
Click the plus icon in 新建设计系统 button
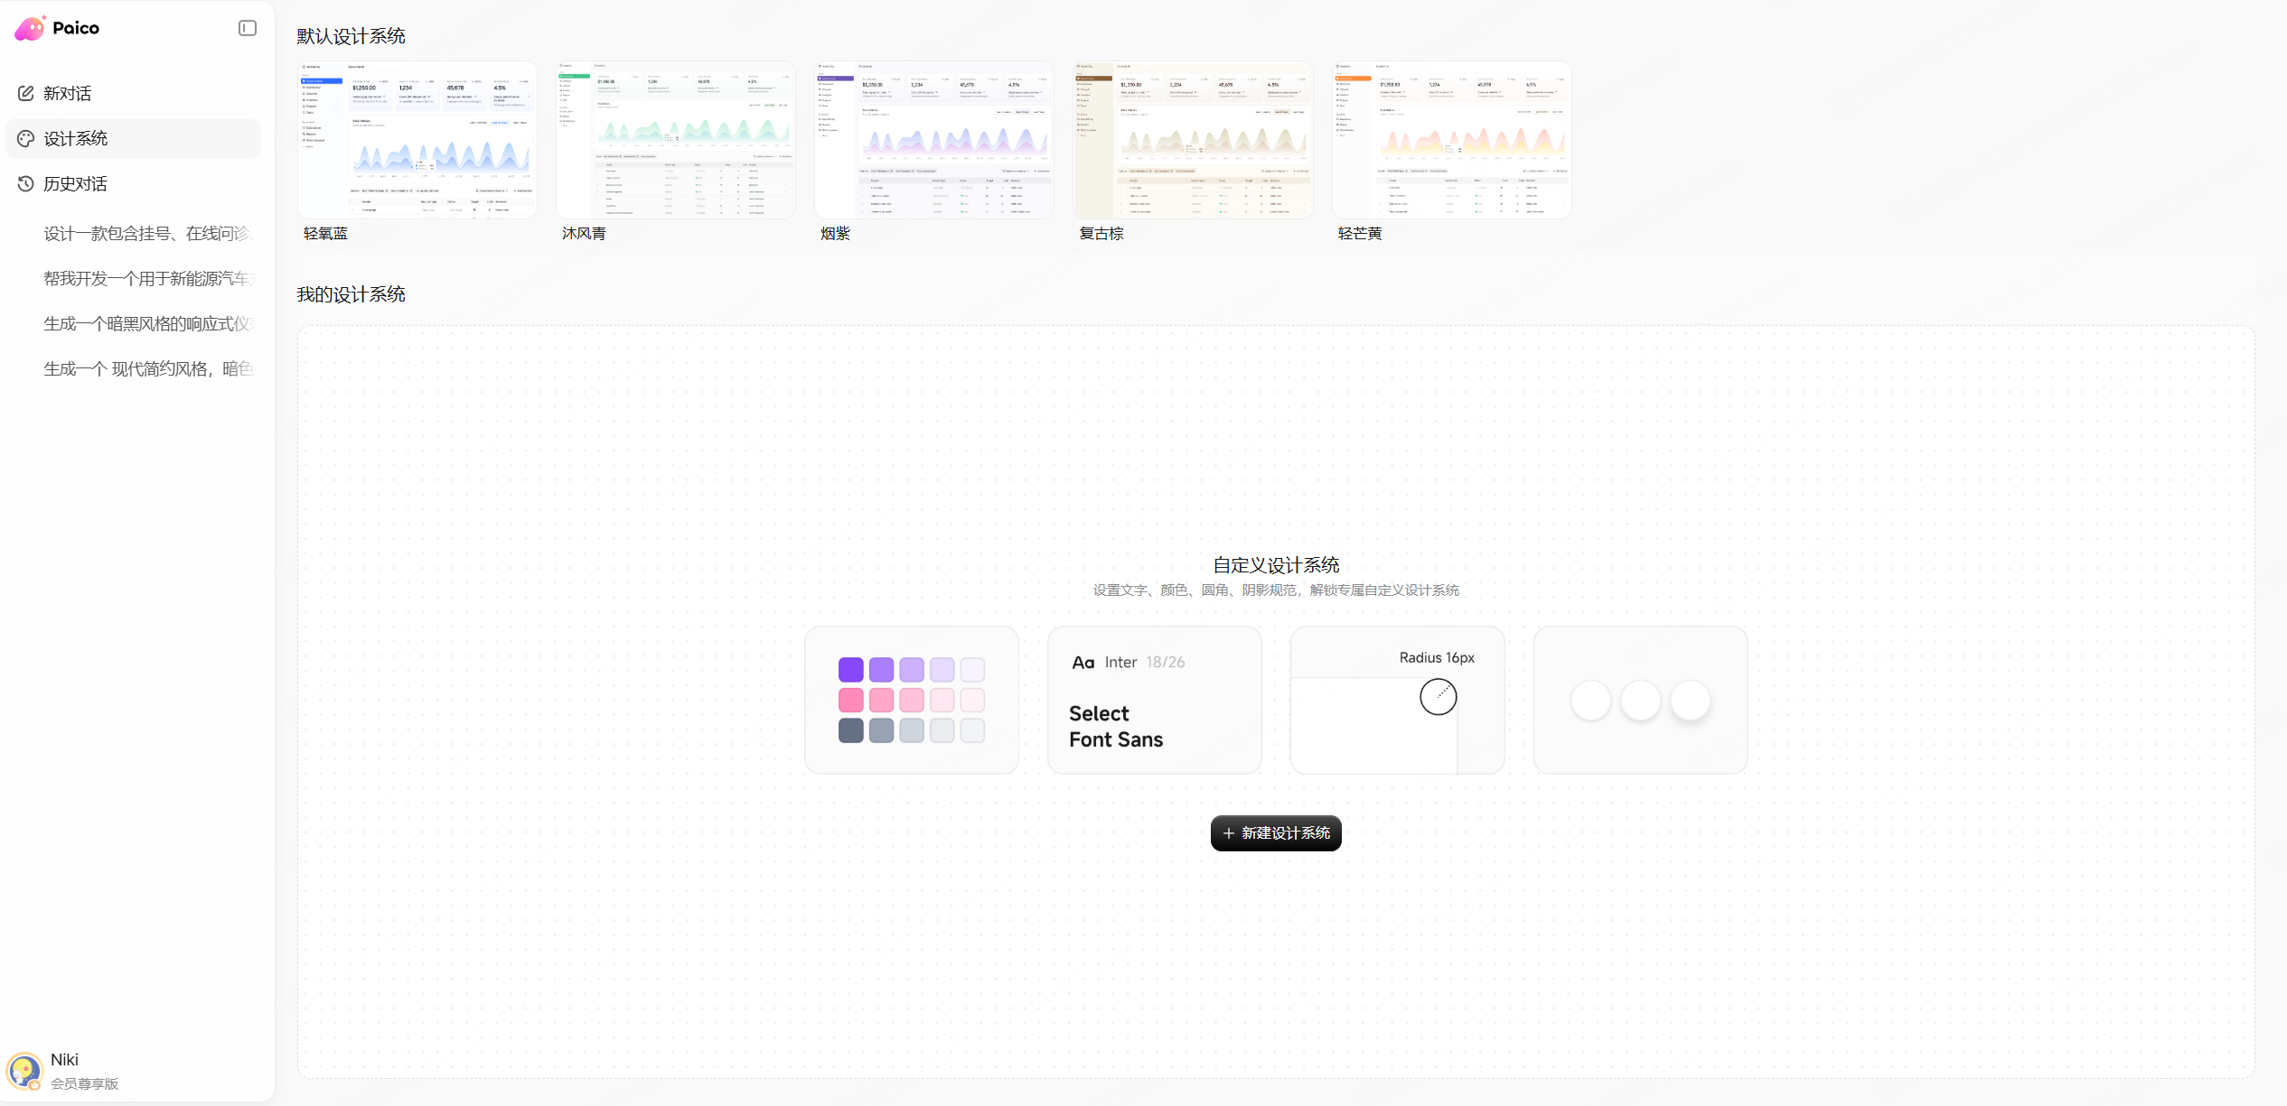[x=1228, y=833]
